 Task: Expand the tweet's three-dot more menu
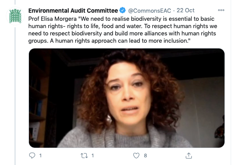[x=221, y=10]
